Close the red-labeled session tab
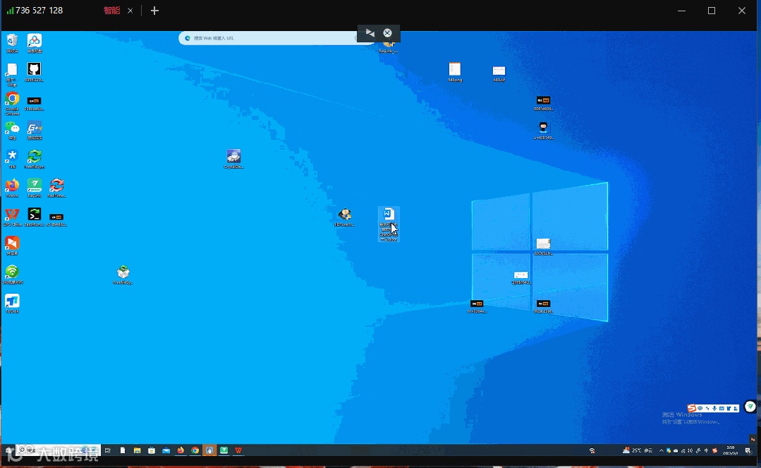761x468 pixels. 130,11
